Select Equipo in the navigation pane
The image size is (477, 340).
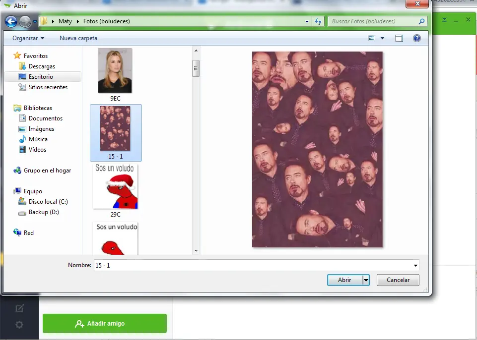coord(33,191)
